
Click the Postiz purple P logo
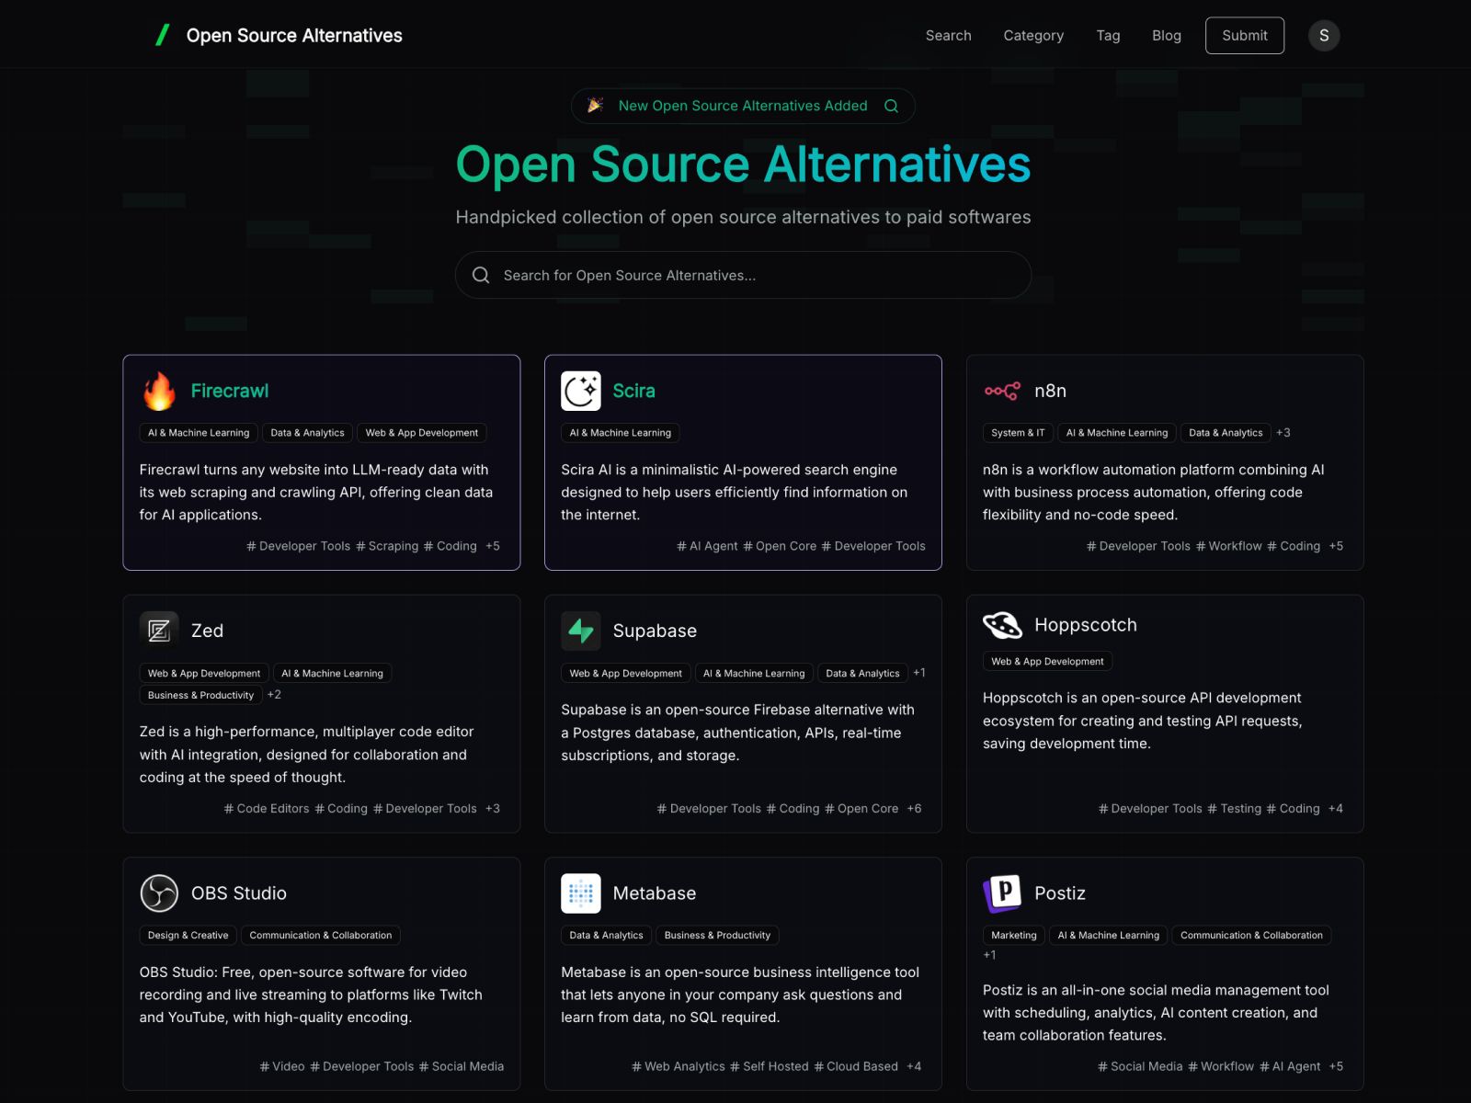coord(1004,893)
